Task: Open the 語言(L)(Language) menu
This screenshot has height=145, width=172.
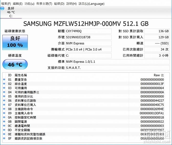Action: tap(91, 4)
